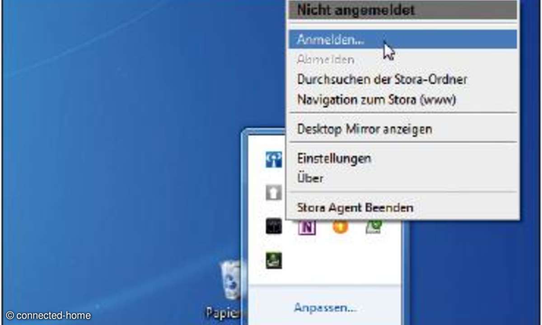Select Desktop Mirror anzeigen
The image size is (542, 325).
pos(402,129)
